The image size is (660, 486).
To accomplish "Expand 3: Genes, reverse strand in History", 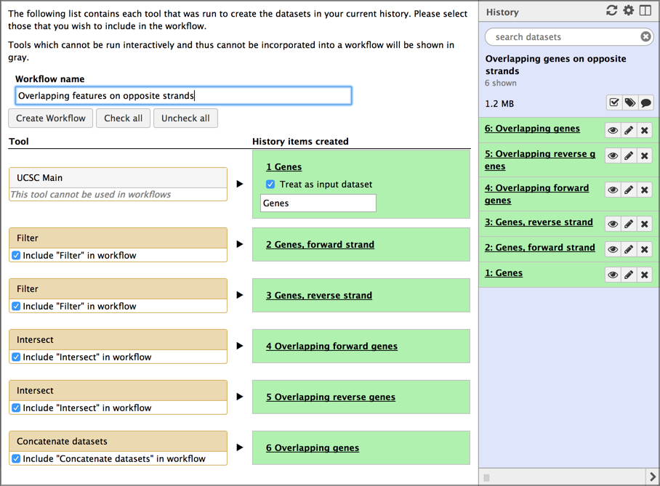I will [x=539, y=222].
